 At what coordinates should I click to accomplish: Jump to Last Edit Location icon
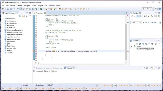pyautogui.click(x=81, y=9)
